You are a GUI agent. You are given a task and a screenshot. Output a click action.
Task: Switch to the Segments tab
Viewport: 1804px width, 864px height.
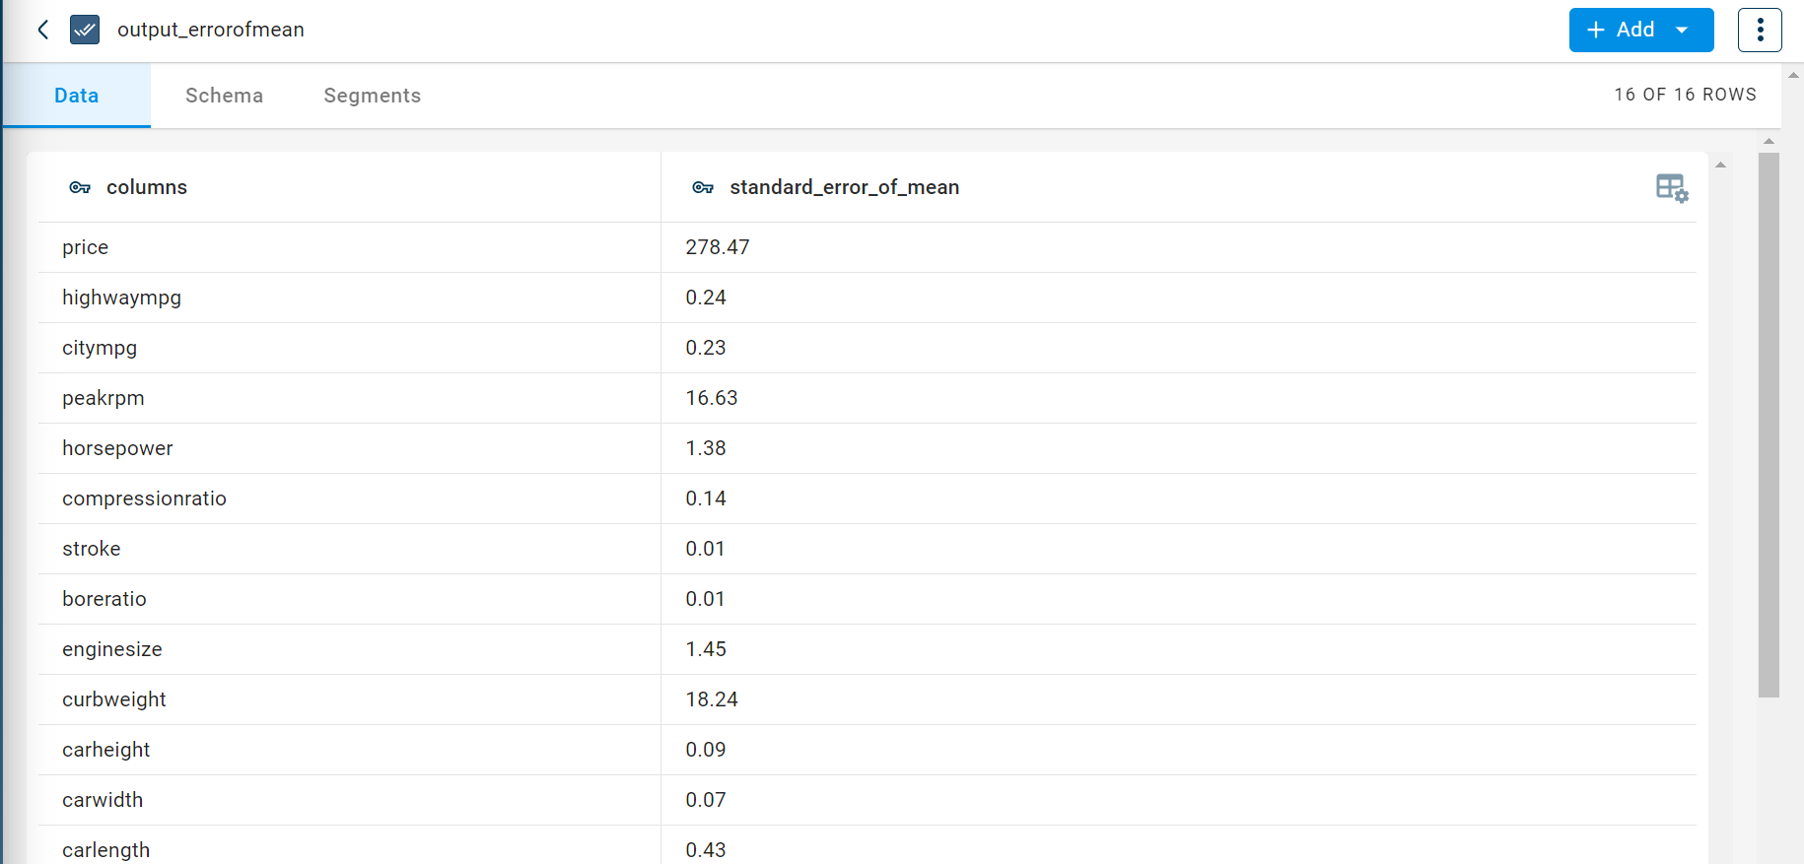pos(372,96)
